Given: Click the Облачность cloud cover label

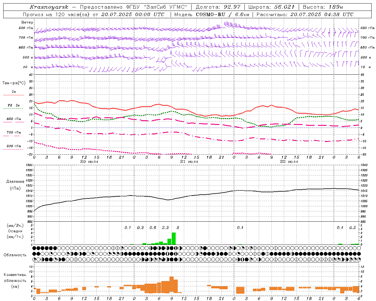Looking at the screenshot, I should [15, 255].
